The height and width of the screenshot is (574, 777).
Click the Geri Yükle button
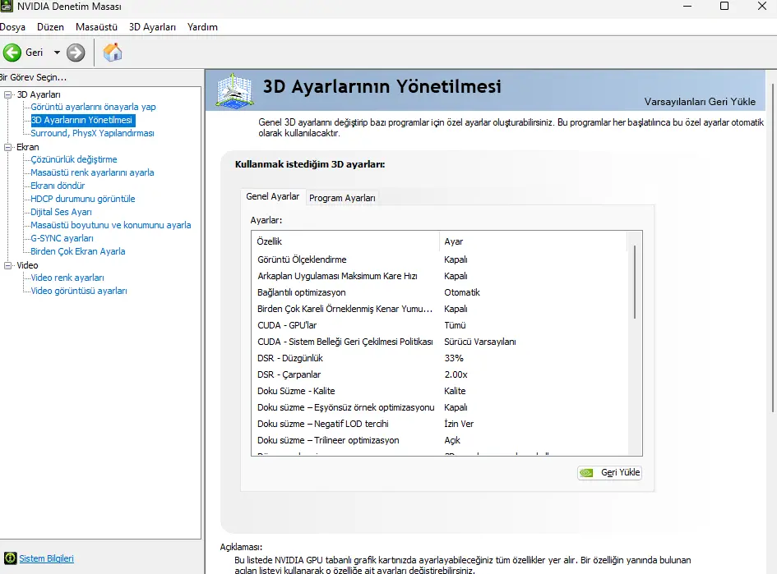(x=610, y=472)
